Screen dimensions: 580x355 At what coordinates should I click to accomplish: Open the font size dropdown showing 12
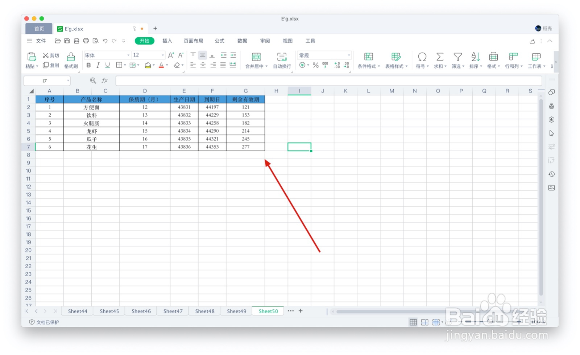tap(162, 55)
